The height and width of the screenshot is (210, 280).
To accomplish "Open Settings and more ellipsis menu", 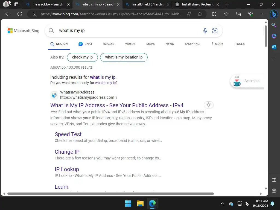I will coord(262,14).
